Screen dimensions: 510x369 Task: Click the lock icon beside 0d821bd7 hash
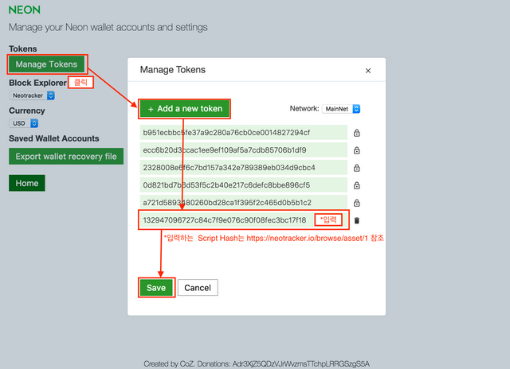(356, 185)
